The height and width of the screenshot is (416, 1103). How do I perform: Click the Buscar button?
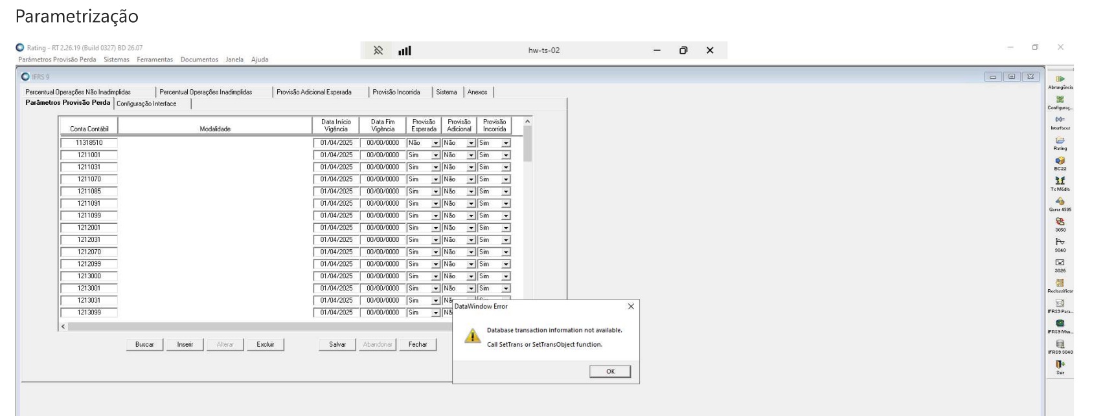pos(144,345)
